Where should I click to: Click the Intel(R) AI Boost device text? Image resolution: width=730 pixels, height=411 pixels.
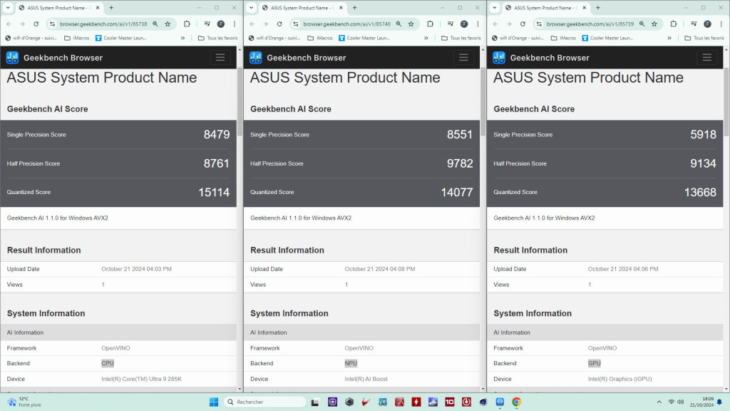366,379
